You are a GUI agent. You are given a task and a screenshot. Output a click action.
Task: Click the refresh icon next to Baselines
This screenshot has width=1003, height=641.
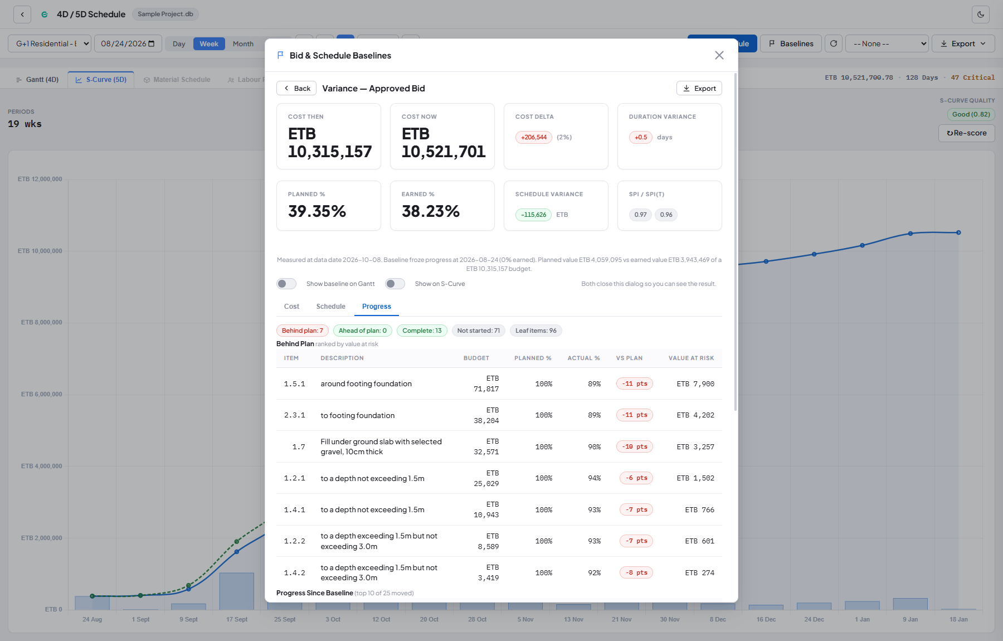pos(834,43)
